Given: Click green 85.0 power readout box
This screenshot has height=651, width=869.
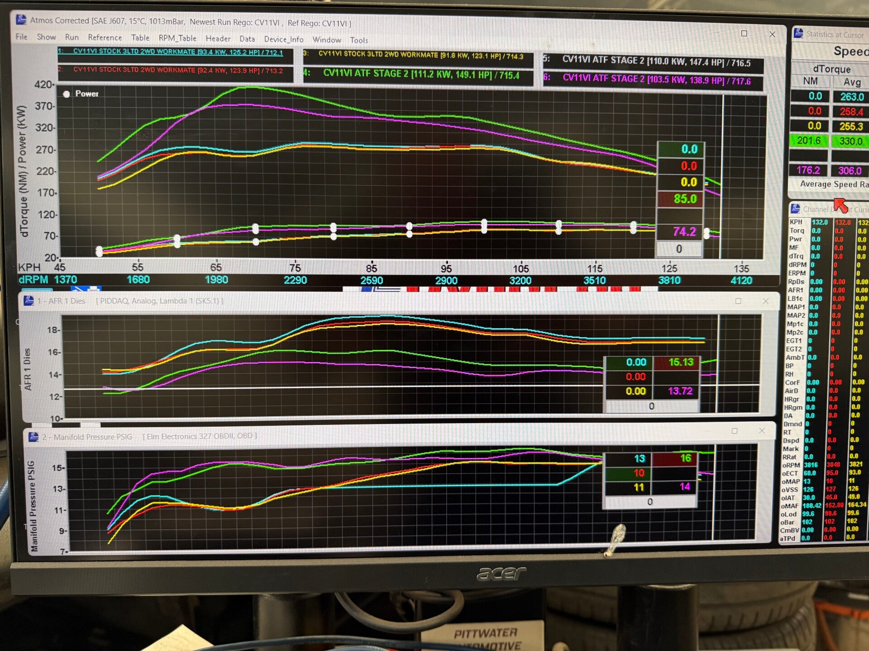Looking at the screenshot, I should pyautogui.click(x=680, y=199).
